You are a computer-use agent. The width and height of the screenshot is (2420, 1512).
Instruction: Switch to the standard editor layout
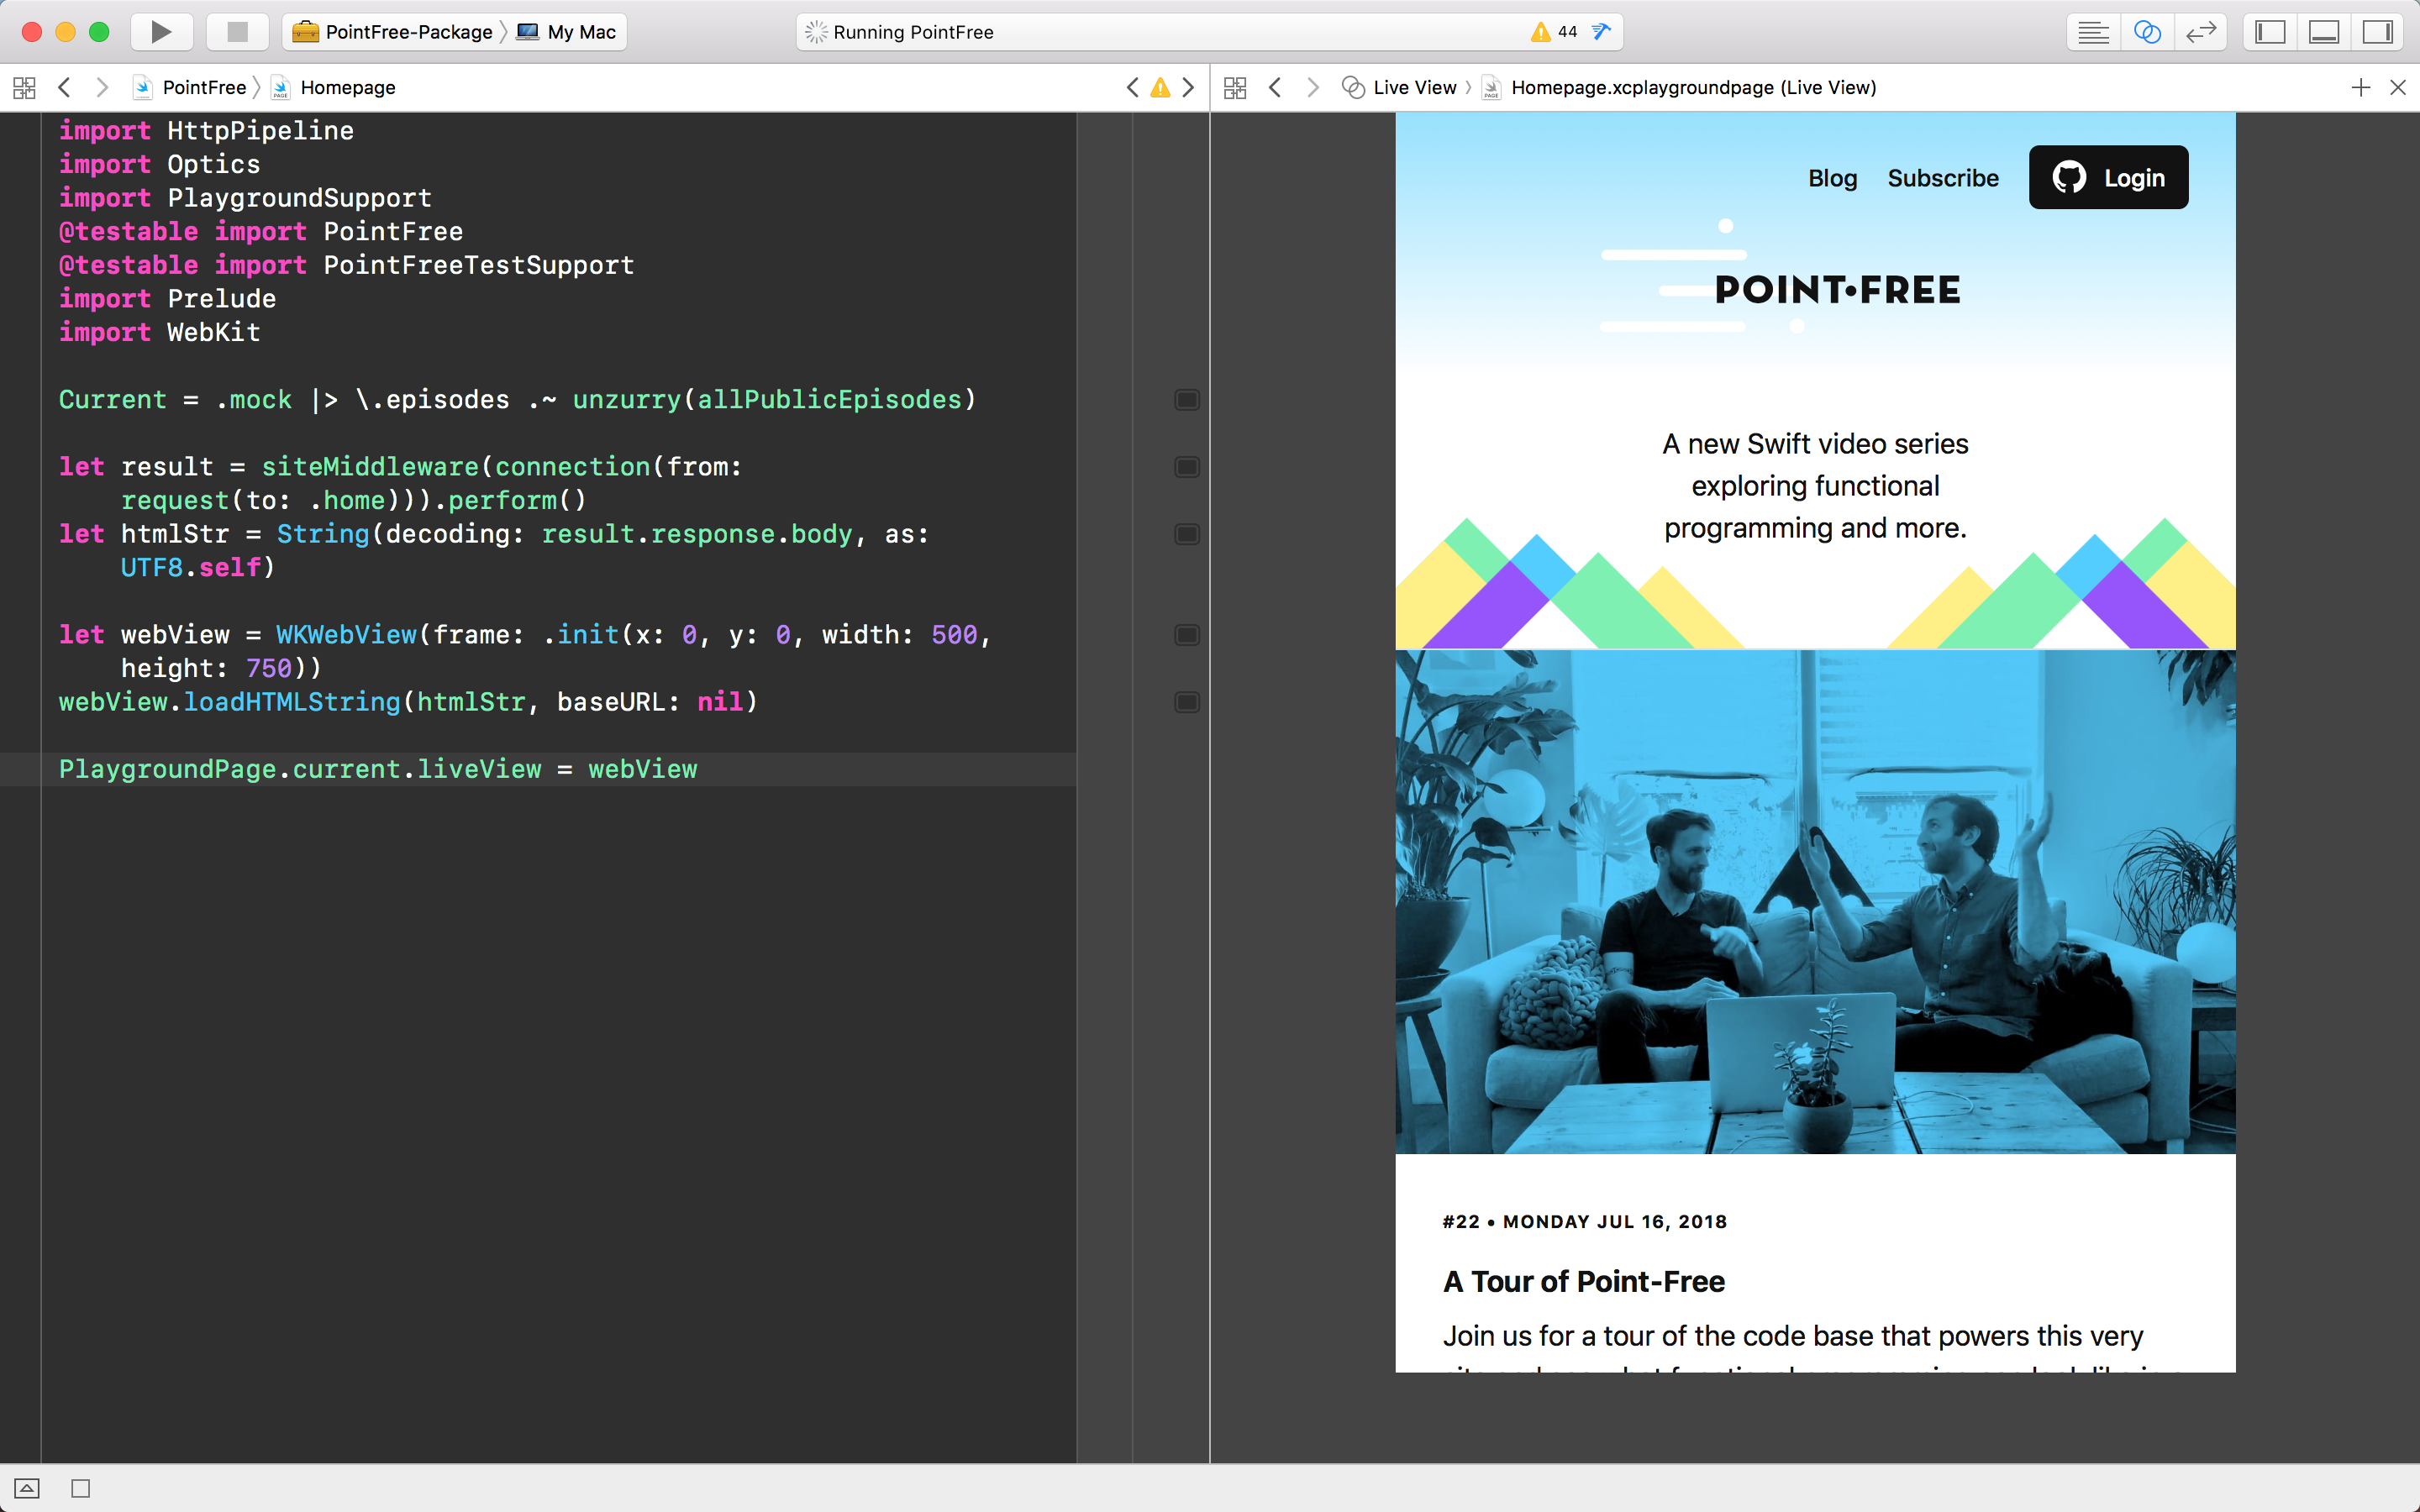[2092, 32]
